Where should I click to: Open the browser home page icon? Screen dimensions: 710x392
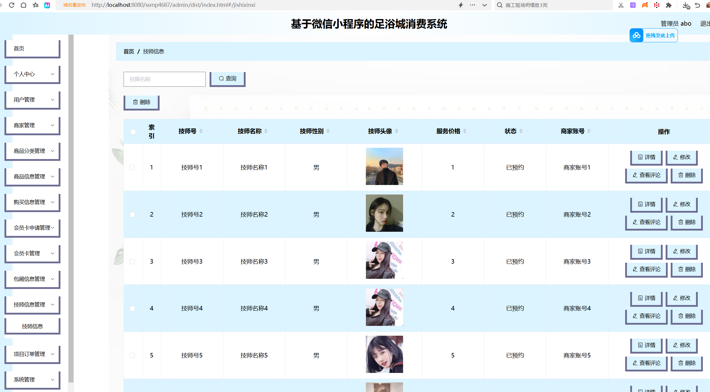pyautogui.click(x=24, y=5)
